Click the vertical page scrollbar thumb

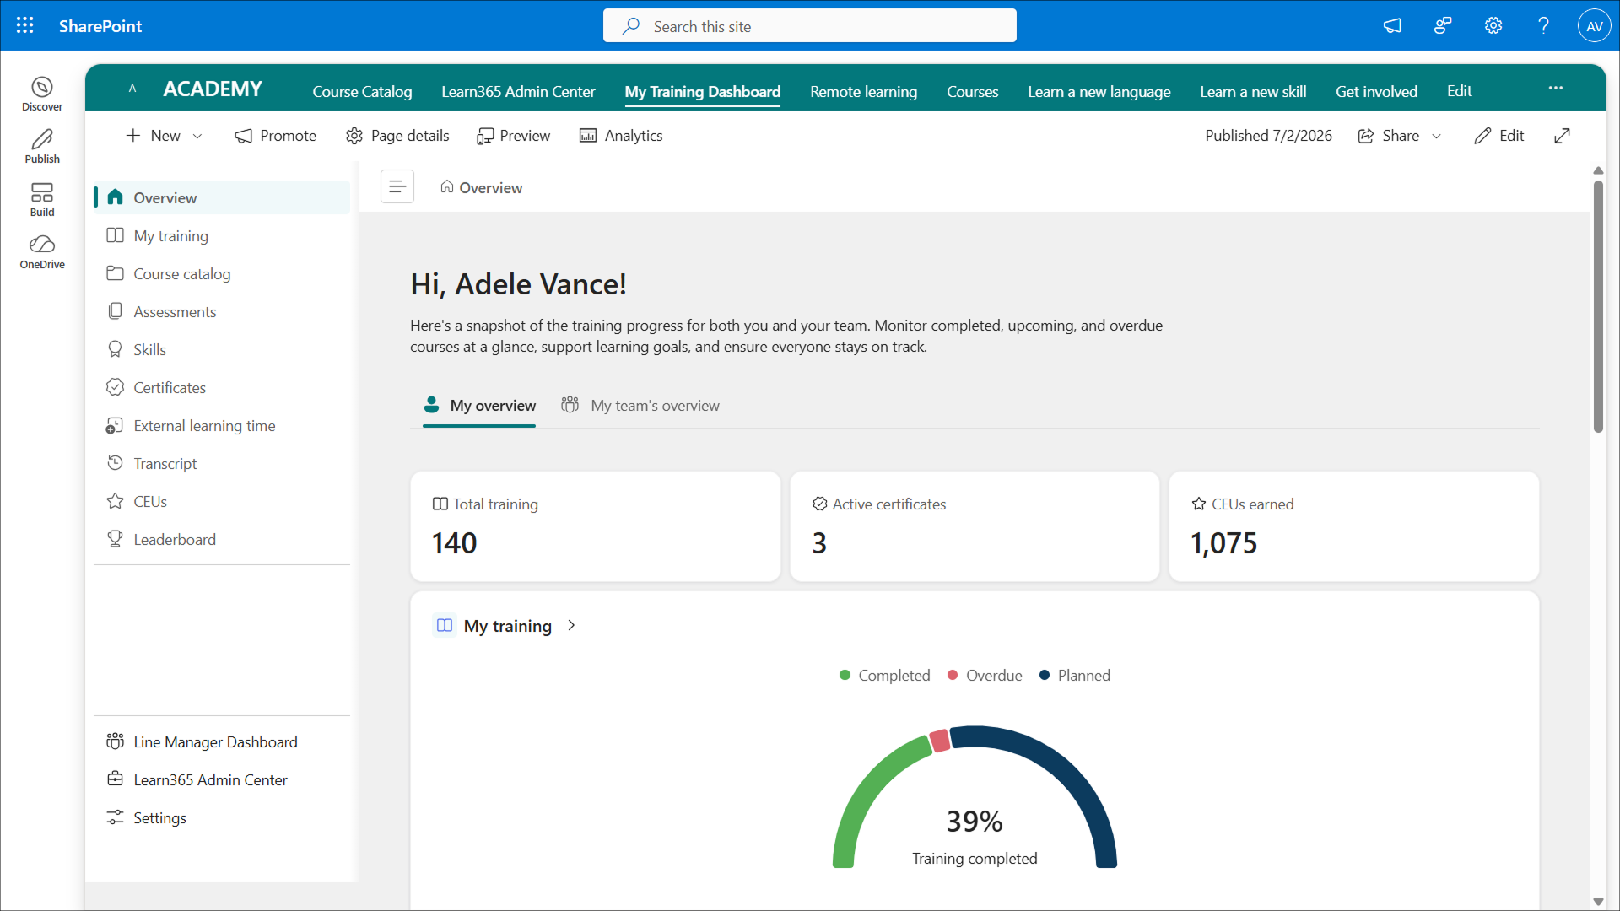tap(1598, 306)
